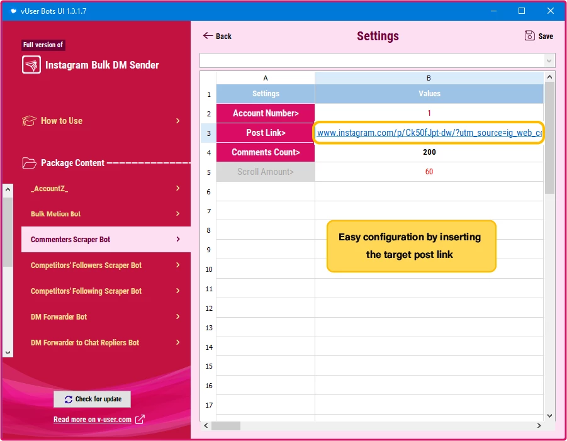Expand Competitors' Followers Scraper Bot chevron
567x441 pixels.
click(177, 265)
